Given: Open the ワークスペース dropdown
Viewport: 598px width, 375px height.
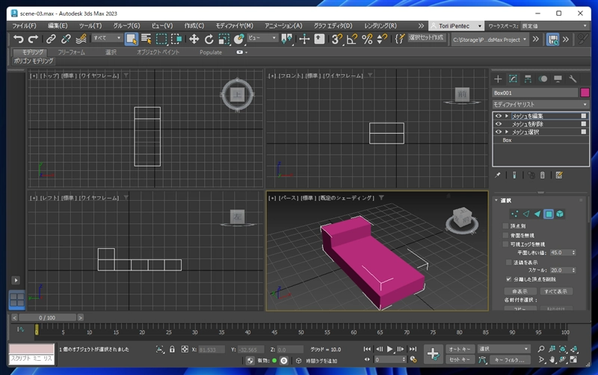Looking at the screenshot, I should coord(555,26).
